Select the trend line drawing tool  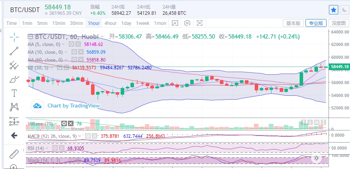pos(14,51)
